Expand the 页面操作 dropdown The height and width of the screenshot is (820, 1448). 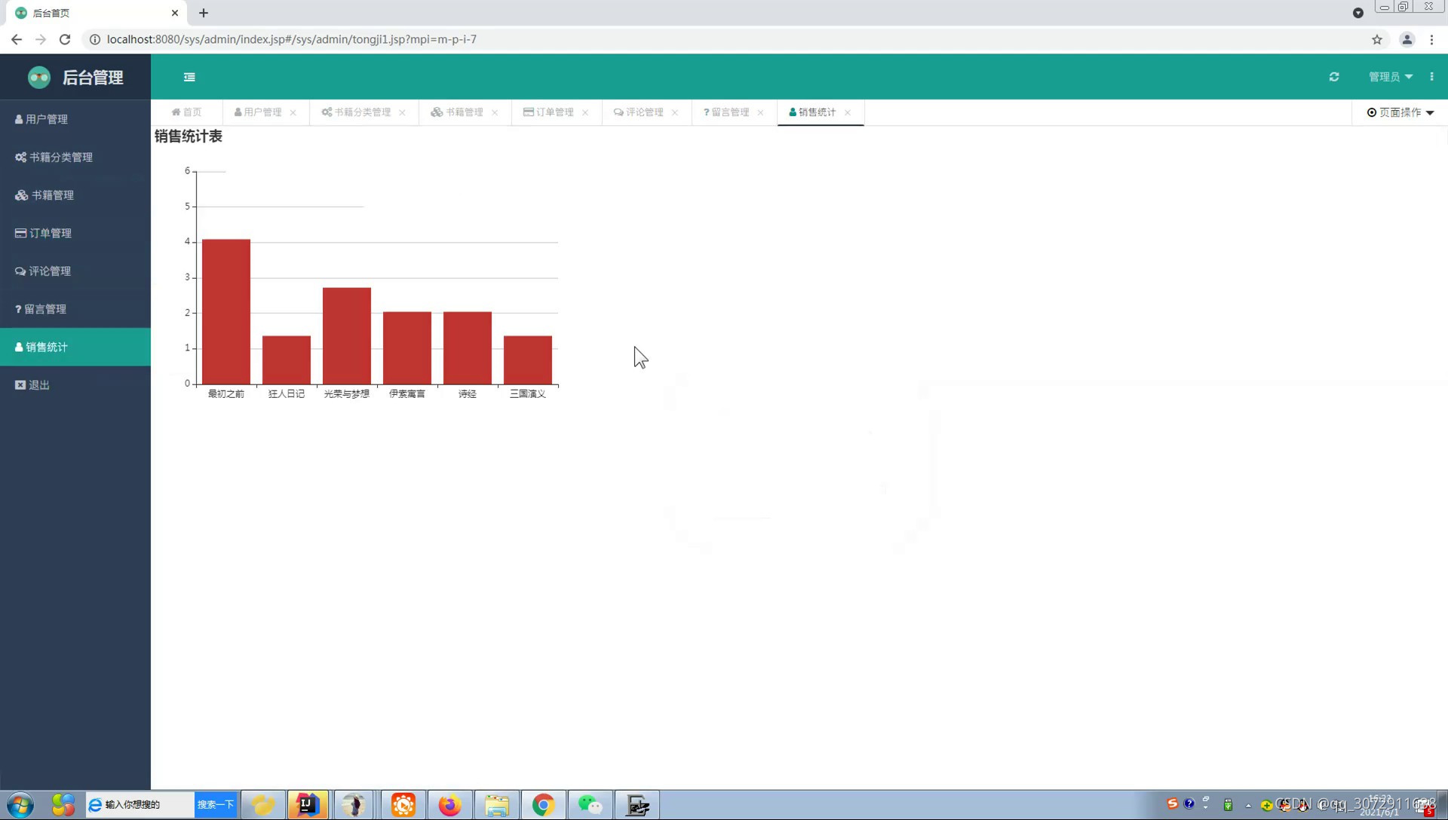click(1400, 112)
